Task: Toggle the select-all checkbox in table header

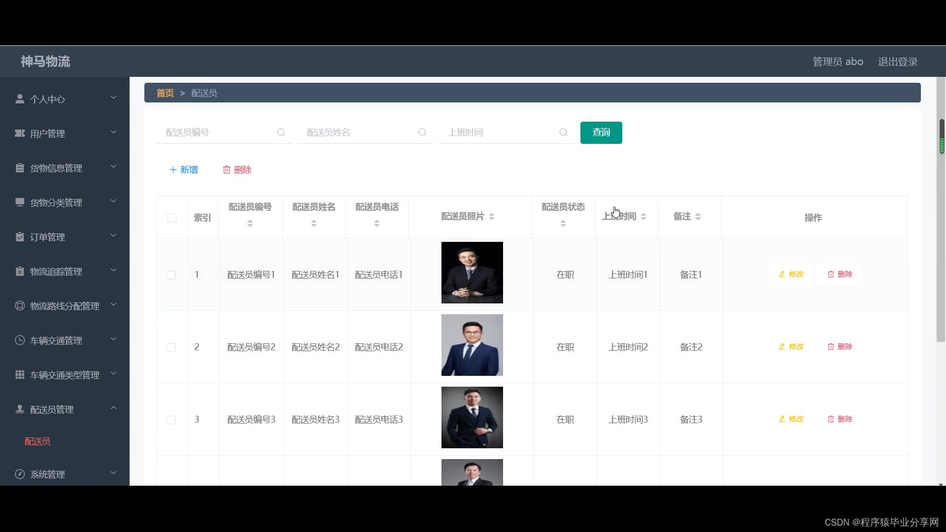Action: click(x=172, y=218)
